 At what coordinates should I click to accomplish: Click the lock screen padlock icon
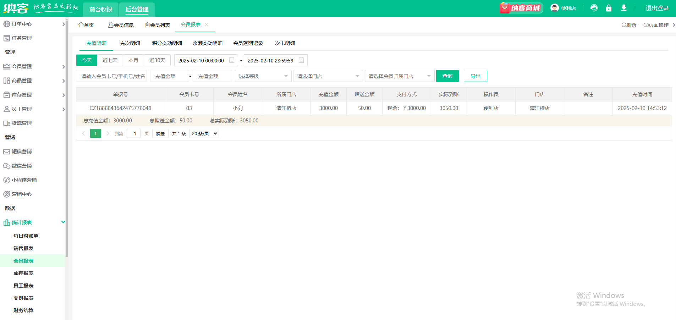point(609,8)
